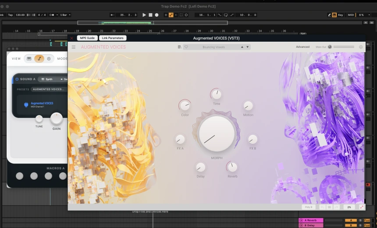The height and width of the screenshot is (228, 377).
Task: Toggle punch-out switch
Action: click(x=232, y=15)
